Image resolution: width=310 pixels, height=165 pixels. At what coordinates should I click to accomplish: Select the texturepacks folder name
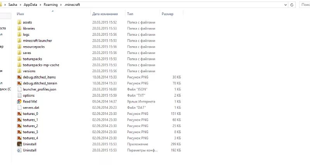pyautogui.click(x=33, y=59)
